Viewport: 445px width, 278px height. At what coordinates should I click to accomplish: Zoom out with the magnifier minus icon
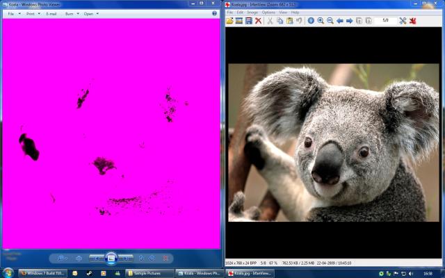[330, 21]
